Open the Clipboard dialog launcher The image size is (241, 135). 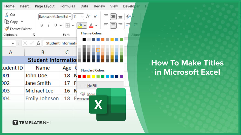34,35
